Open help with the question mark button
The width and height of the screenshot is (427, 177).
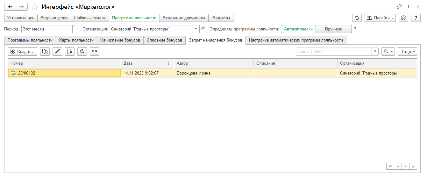416,18
